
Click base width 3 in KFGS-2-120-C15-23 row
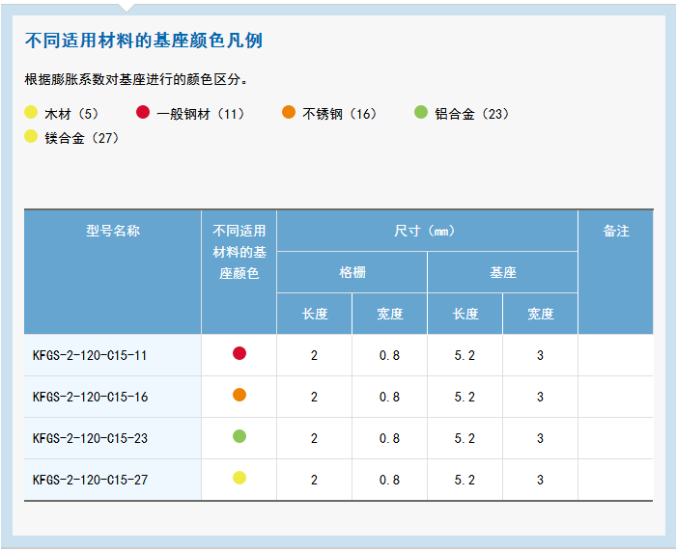point(540,438)
